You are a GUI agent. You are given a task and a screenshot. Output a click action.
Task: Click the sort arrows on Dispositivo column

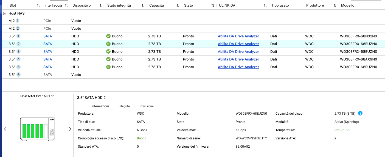pyautogui.click(x=101, y=5)
